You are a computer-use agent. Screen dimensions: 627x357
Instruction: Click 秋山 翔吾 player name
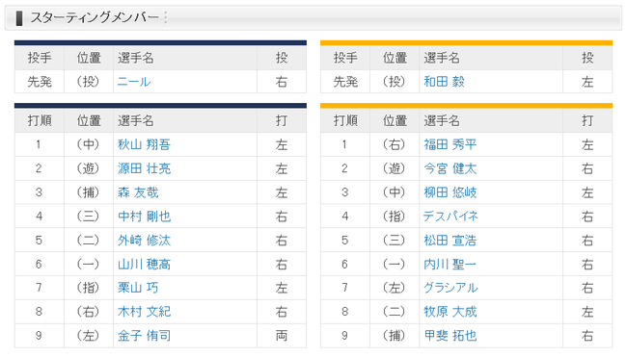pos(144,144)
